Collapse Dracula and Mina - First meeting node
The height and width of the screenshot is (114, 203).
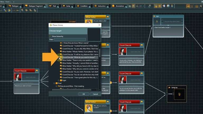tap(56, 86)
